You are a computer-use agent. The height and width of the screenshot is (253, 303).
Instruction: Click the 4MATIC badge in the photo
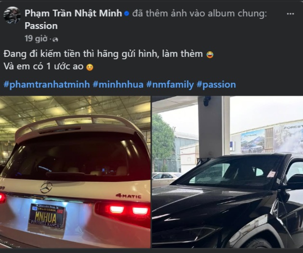129,196
